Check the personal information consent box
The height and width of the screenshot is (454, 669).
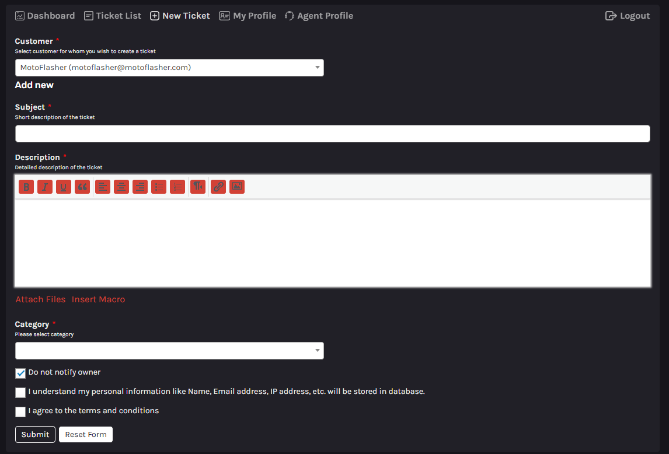pos(20,393)
